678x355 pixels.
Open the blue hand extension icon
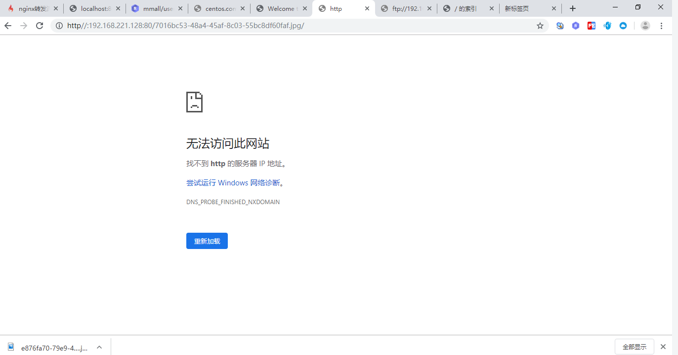607,26
